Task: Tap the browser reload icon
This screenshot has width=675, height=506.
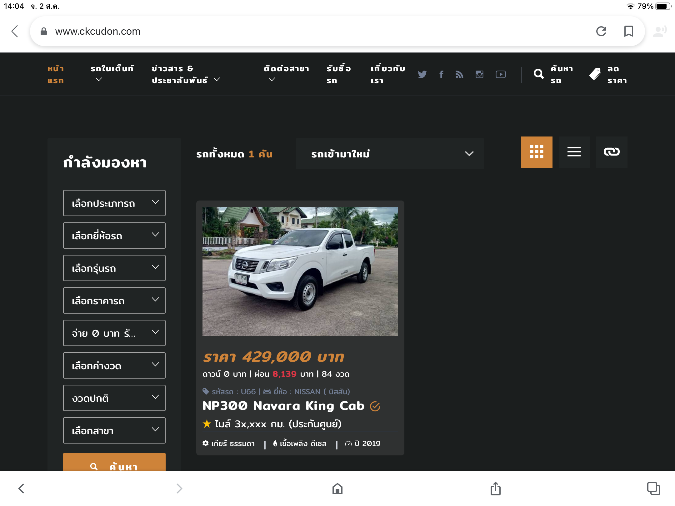Action: (x=601, y=31)
